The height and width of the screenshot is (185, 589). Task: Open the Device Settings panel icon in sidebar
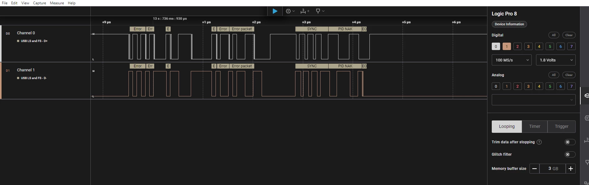(586, 96)
